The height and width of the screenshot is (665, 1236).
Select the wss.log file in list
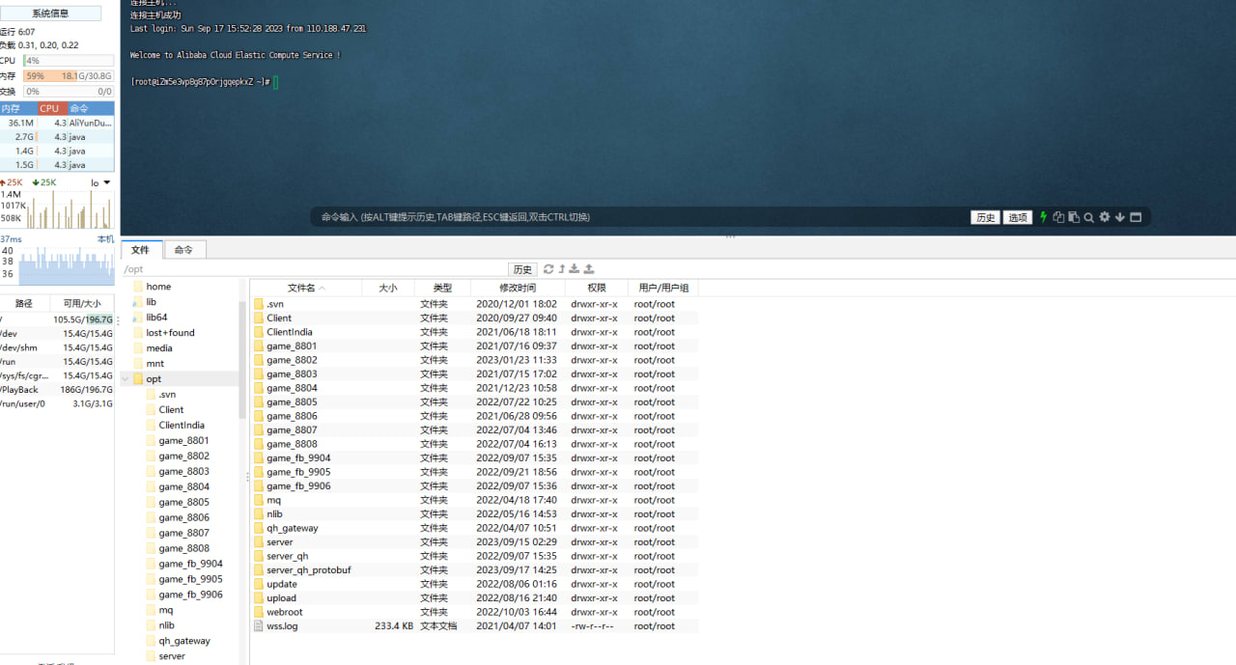pos(282,625)
